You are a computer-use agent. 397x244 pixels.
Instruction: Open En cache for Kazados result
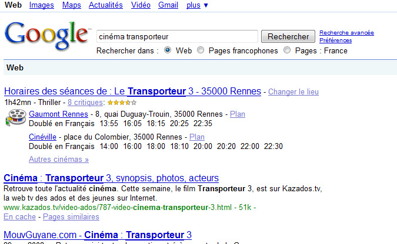(19, 216)
